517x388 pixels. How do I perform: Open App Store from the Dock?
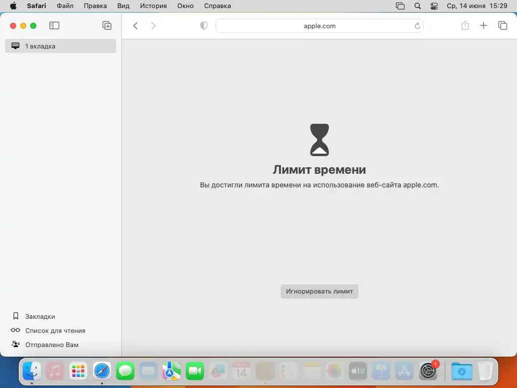click(x=404, y=371)
